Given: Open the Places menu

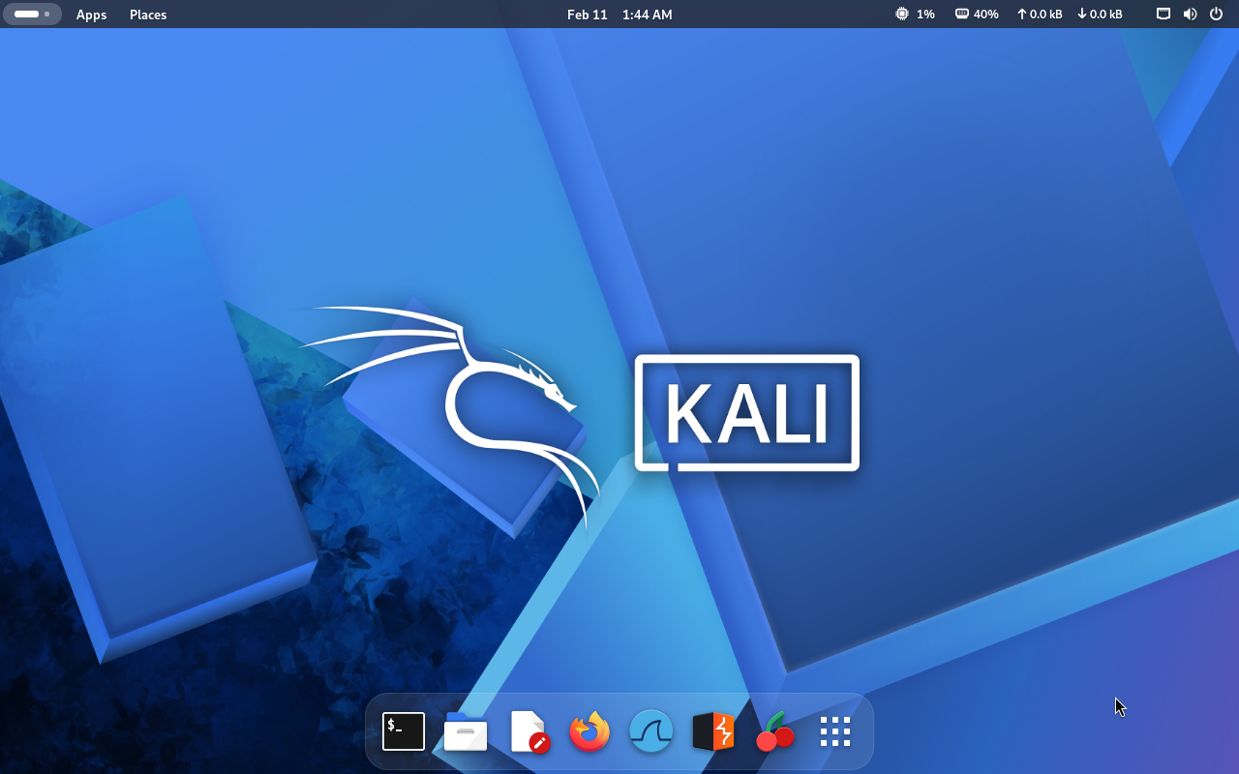Looking at the screenshot, I should (148, 15).
